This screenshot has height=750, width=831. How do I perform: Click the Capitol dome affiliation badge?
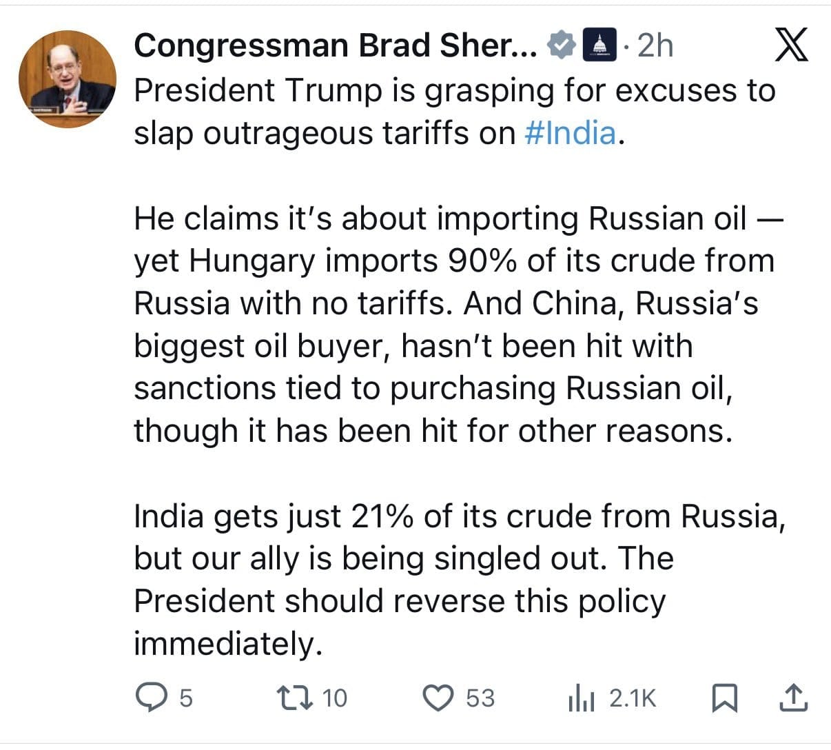tap(598, 46)
